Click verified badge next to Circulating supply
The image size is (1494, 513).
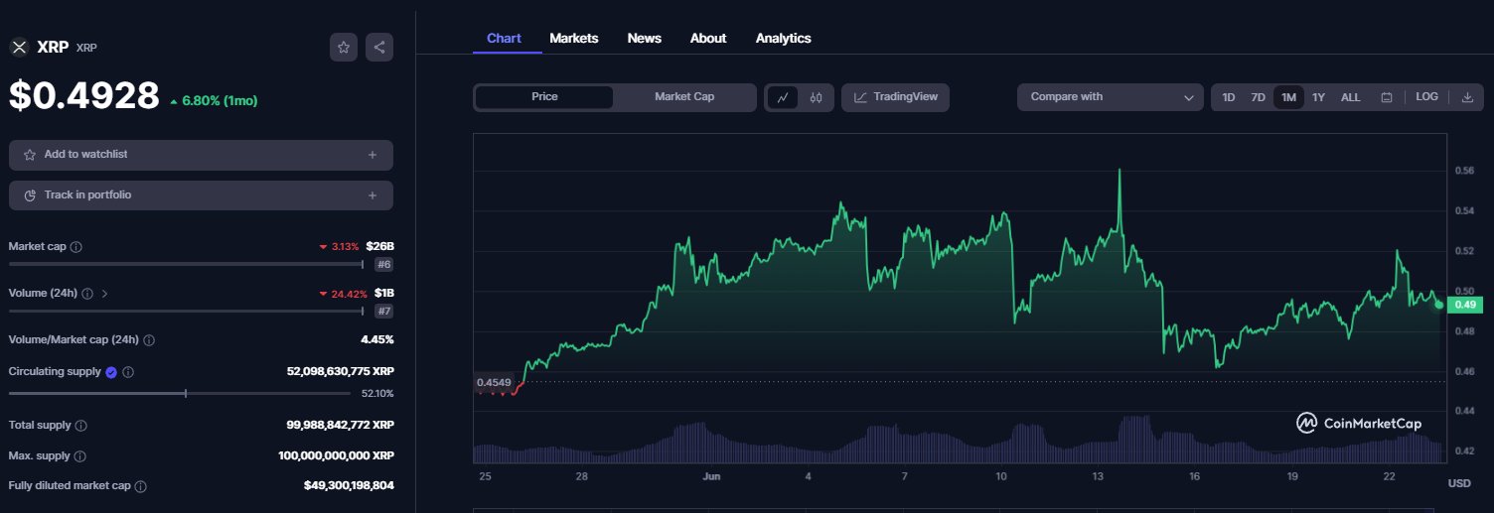111,372
